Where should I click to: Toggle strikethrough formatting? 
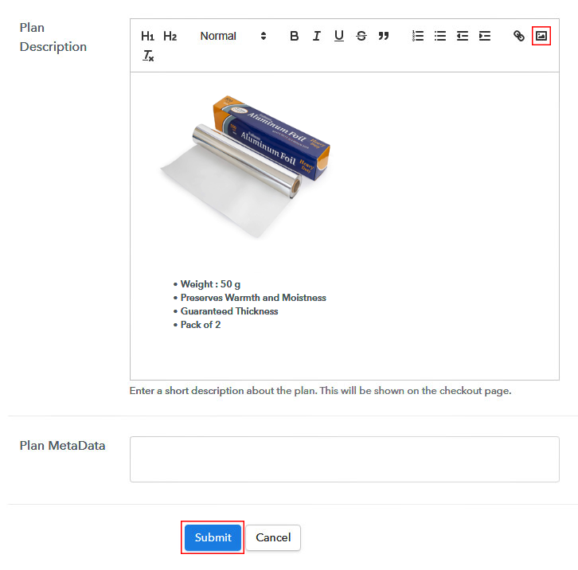click(x=361, y=36)
